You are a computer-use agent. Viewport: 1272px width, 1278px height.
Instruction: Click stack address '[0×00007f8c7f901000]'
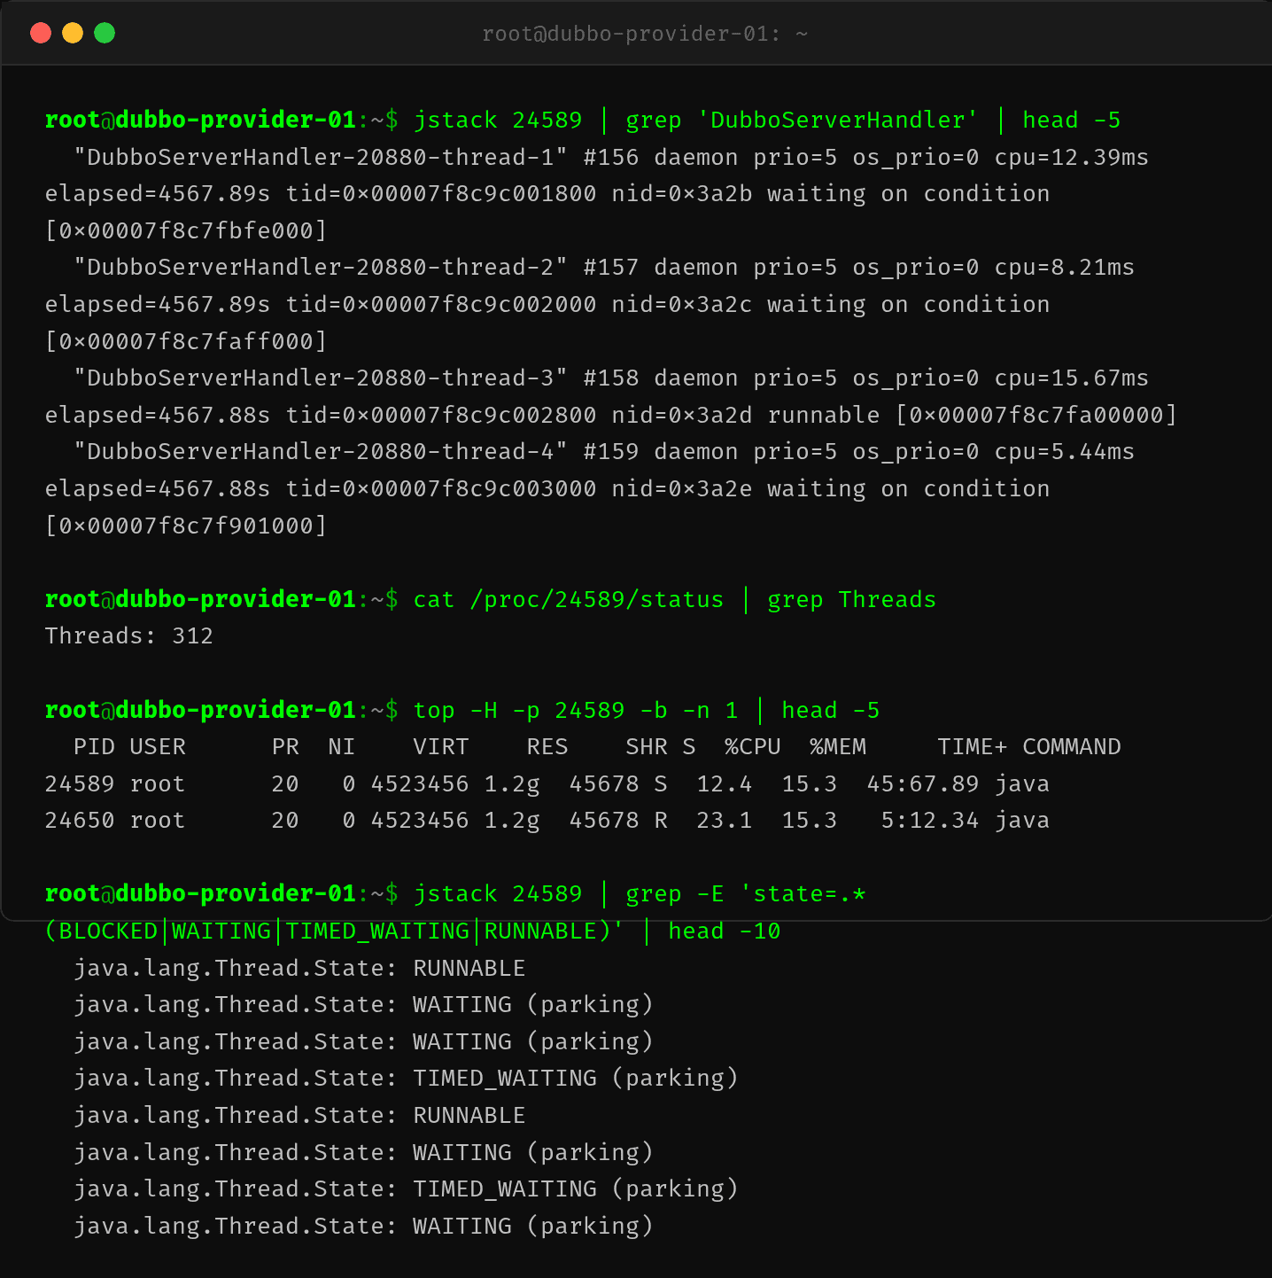tap(186, 526)
